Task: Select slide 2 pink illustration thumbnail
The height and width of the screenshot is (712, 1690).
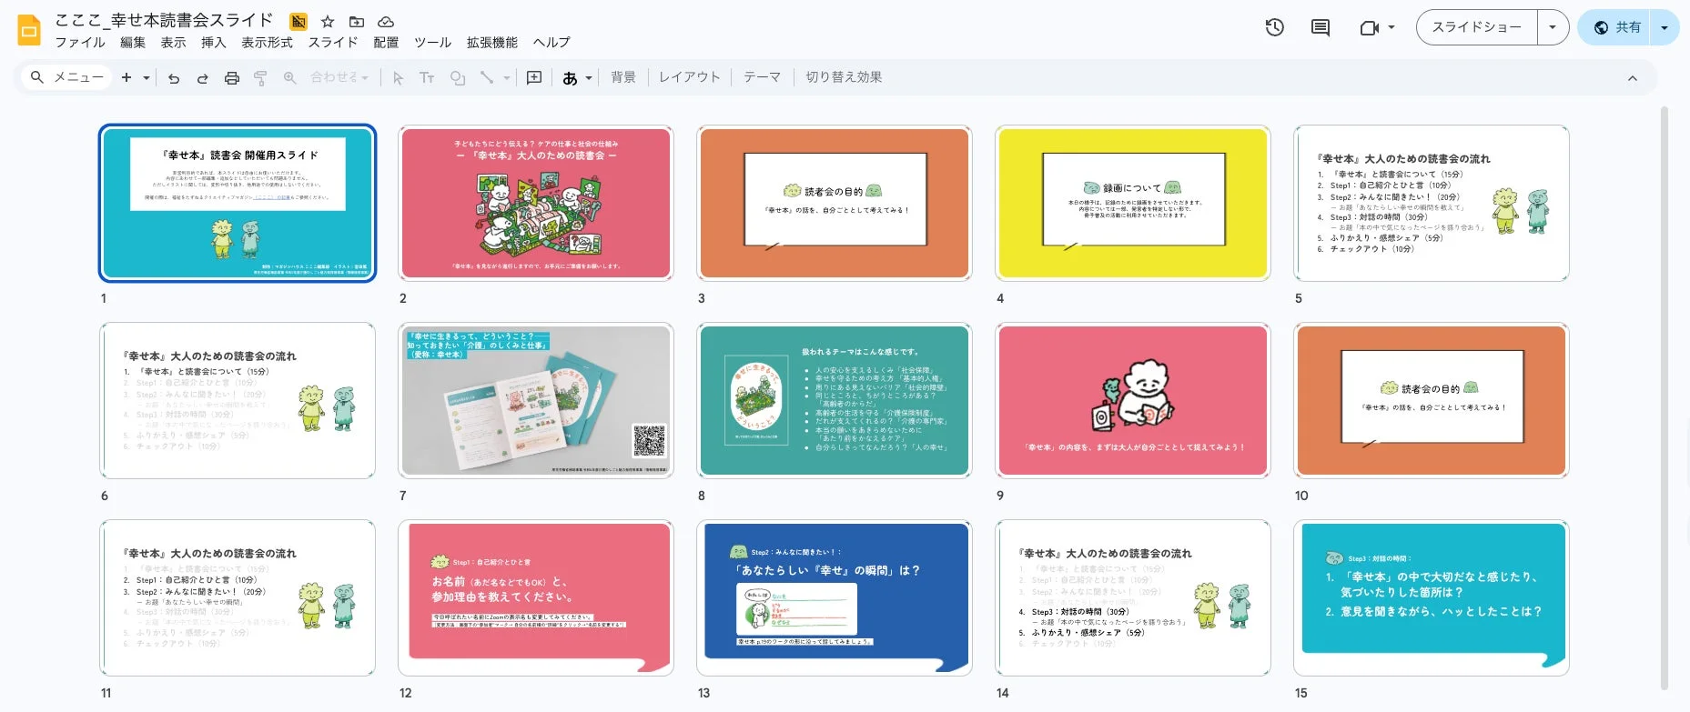Action: tap(536, 203)
